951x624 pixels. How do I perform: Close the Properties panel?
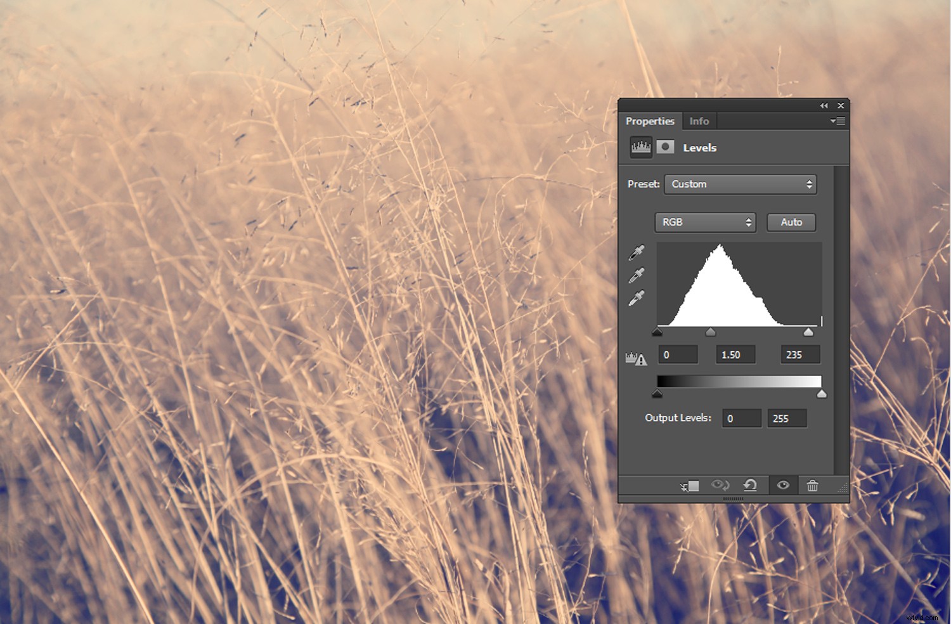tap(841, 106)
